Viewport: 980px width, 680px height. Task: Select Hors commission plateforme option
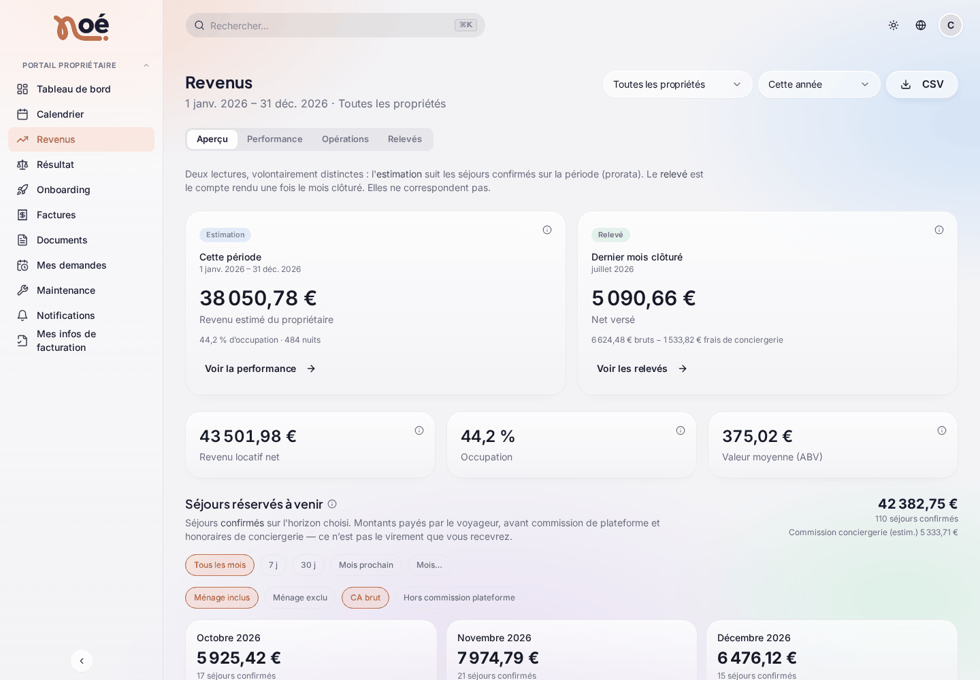tap(459, 598)
